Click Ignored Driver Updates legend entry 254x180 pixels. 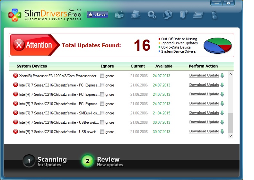pos(178,43)
